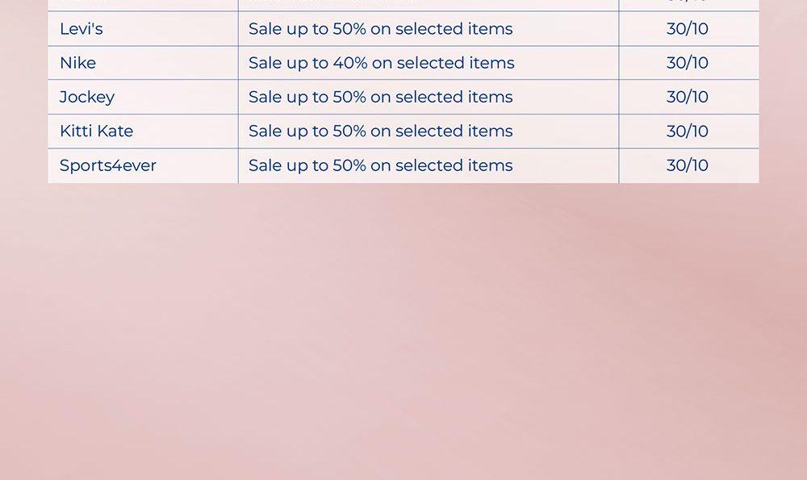This screenshot has height=480, width=807.
Task: Click the 30/10 date in Kitti Kate row
Action: pos(688,131)
